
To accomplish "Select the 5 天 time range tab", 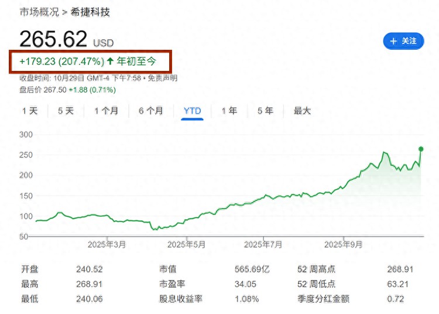I will pyautogui.click(x=66, y=111).
